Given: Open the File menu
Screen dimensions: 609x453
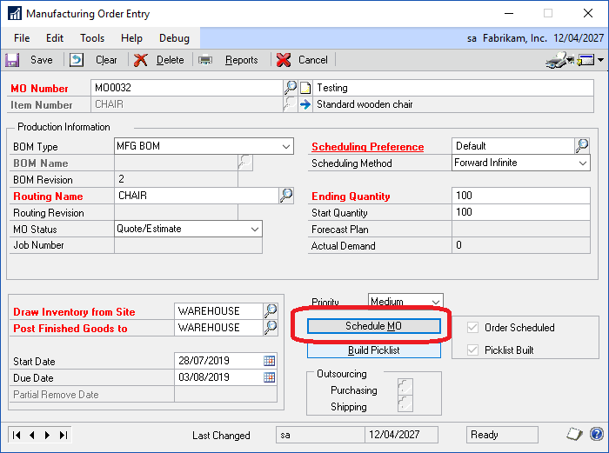Looking at the screenshot, I should point(22,38).
